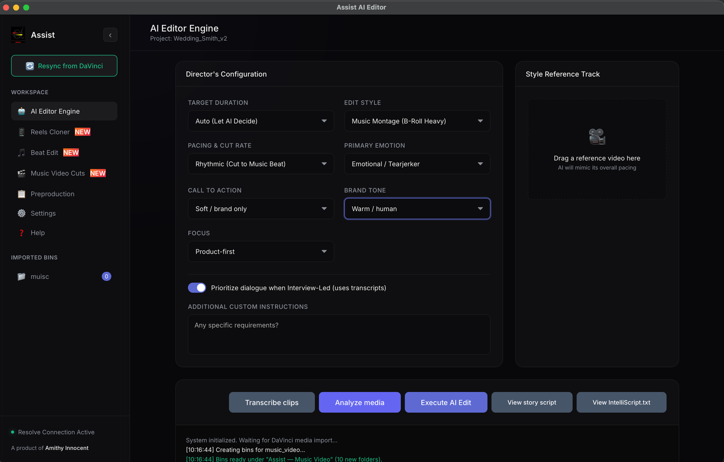Open the AI Editor Engine workspace

(64, 111)
